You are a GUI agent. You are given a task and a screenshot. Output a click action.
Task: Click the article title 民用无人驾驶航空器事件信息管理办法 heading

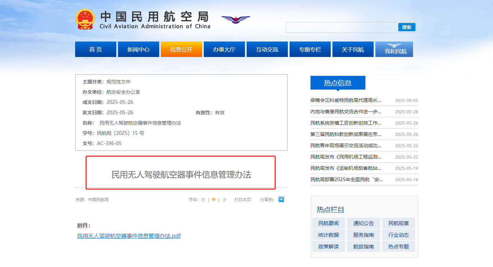pos(181,174)
